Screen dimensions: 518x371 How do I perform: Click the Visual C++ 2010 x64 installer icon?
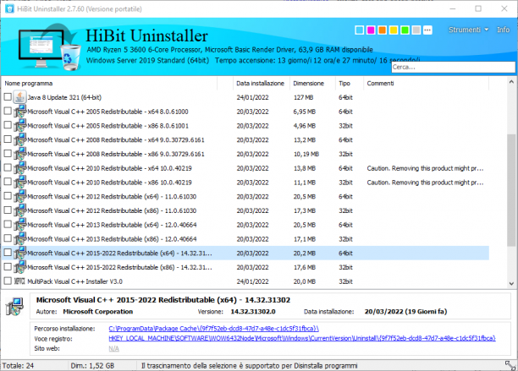[19, 168]
